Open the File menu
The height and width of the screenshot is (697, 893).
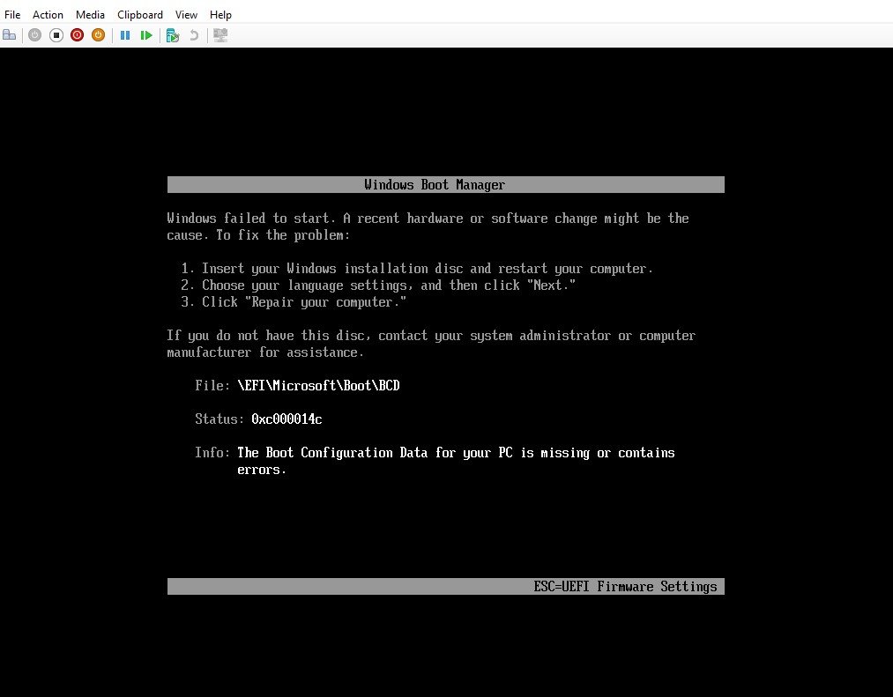(12, 15)
